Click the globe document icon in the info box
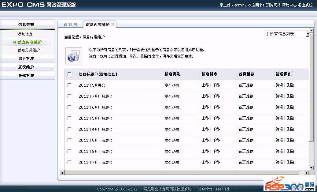 point(74,56)
